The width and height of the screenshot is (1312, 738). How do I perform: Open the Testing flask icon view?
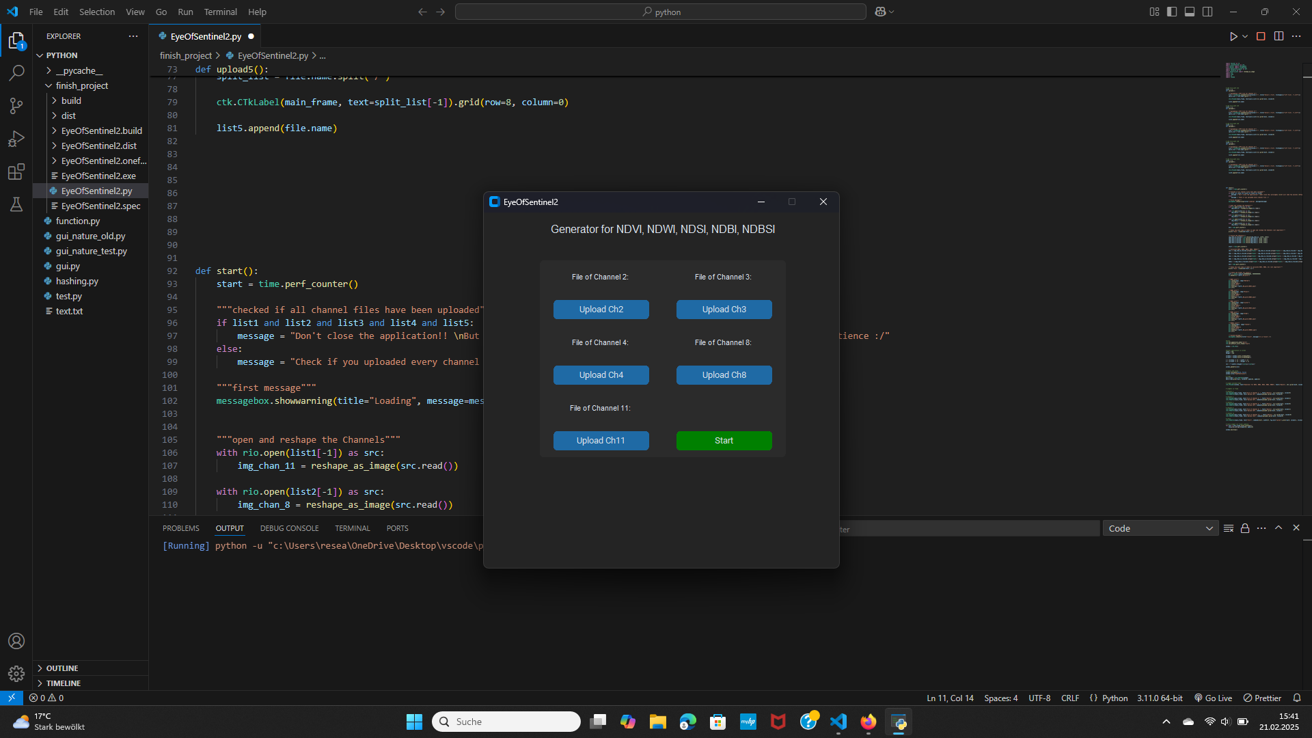pos(16,204)
